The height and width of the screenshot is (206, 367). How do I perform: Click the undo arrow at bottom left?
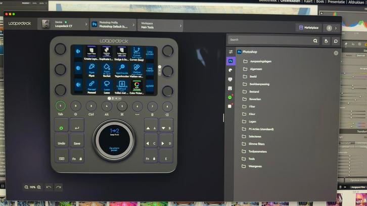pyautogui.click(x=49, y=187)
